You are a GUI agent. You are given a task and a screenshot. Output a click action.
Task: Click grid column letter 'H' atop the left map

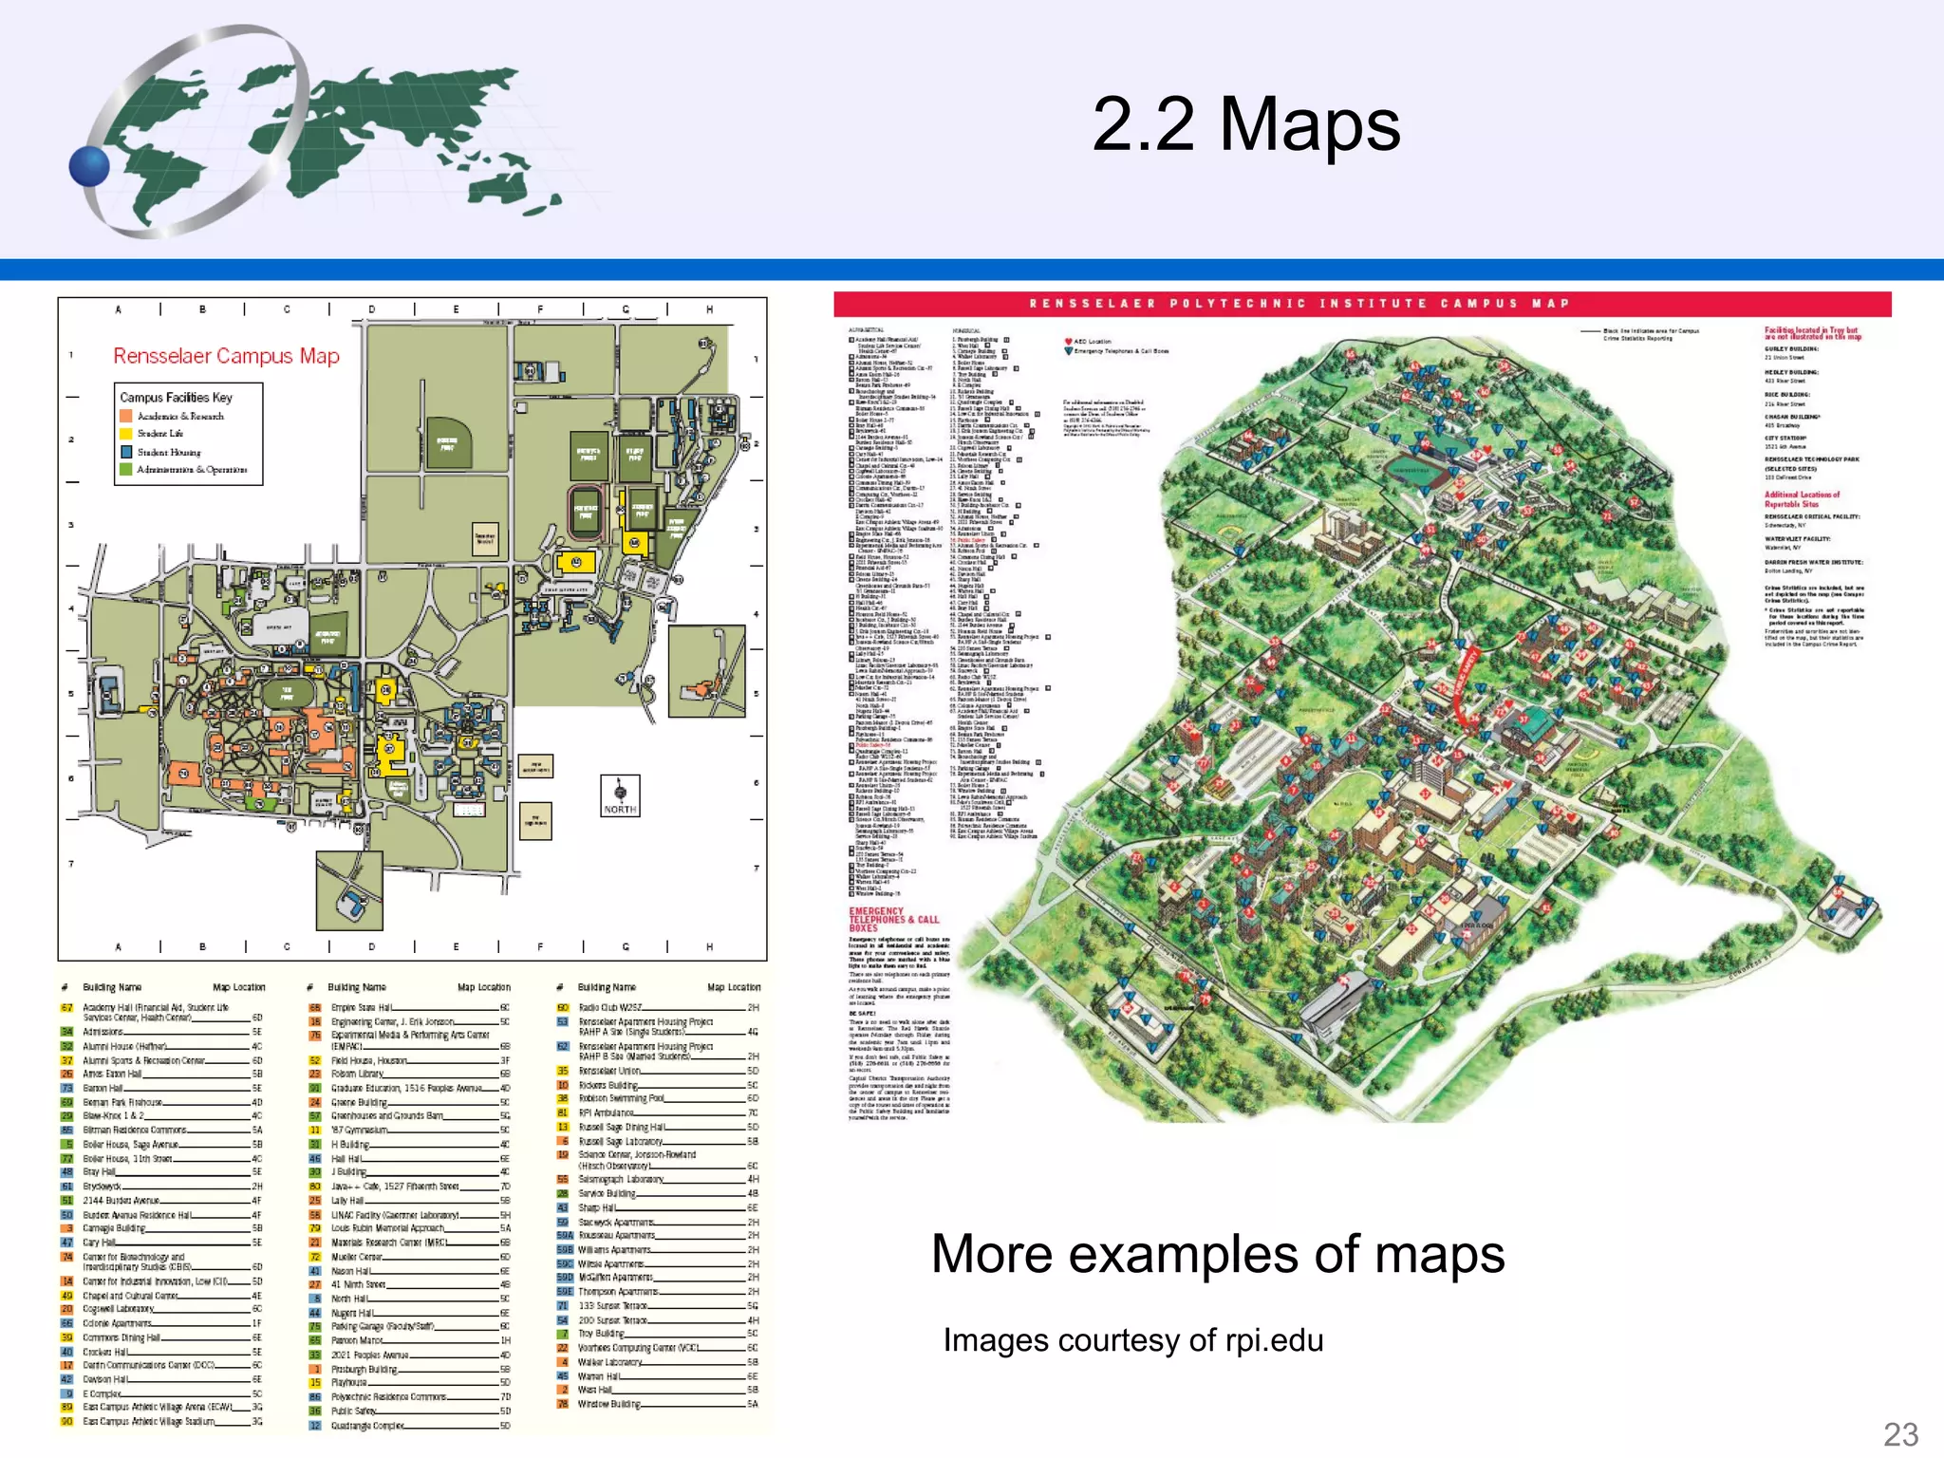[709, 309]
